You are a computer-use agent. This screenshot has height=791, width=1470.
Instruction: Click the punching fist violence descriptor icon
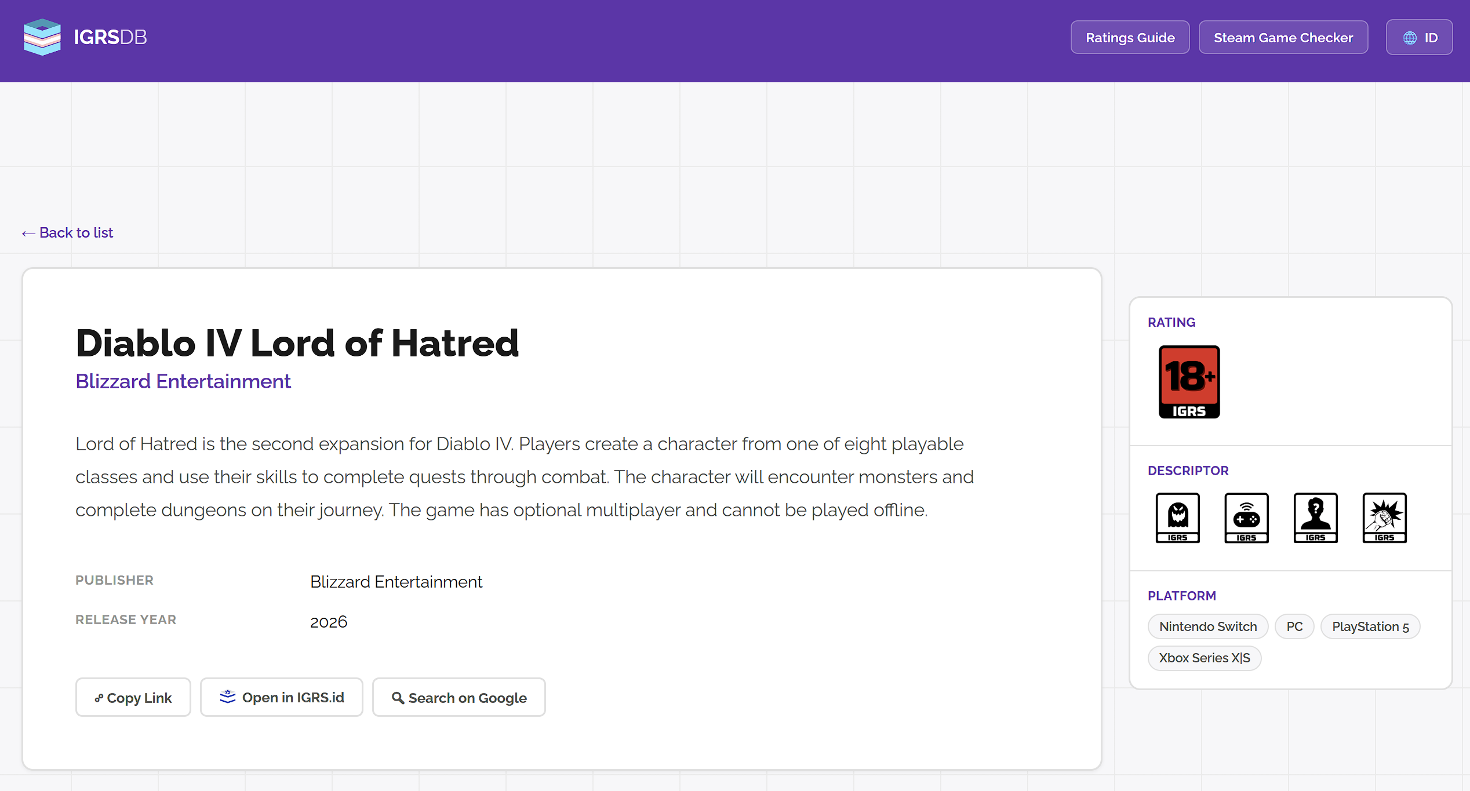pos(1384,517)
